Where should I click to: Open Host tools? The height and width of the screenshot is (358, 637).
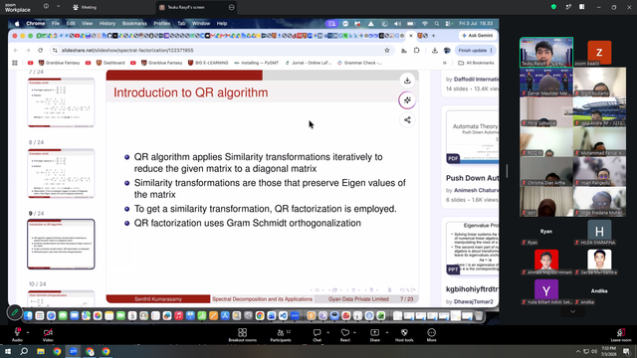point(404,335)
